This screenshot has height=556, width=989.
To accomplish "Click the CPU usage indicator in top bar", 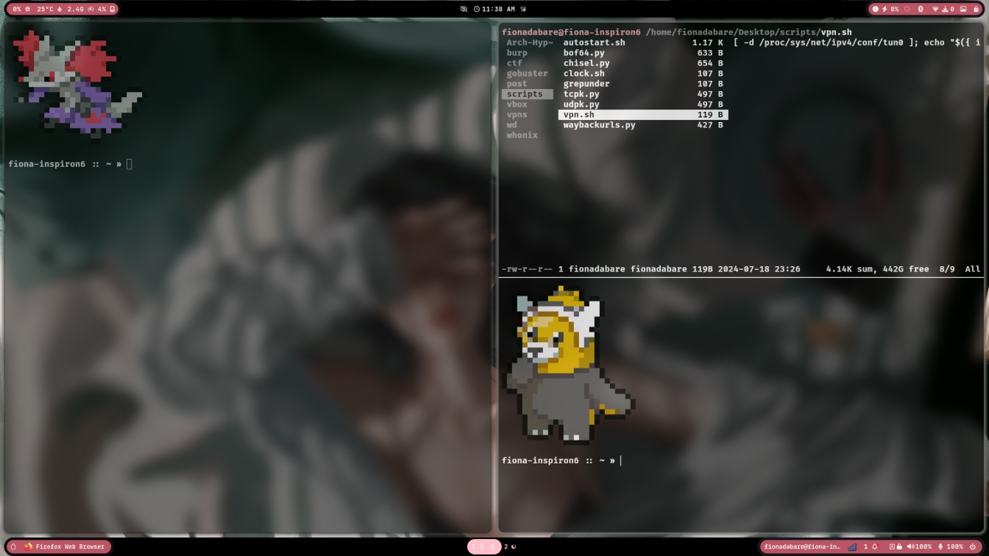I will (21, 10).
